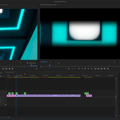Click the Extract button in Program monitor
120x120 pixels.
point(98,69)
